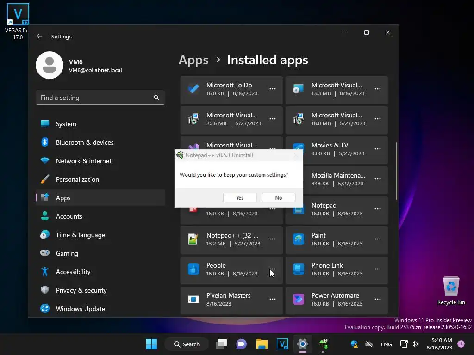Click the Find a setting search box
Screen dimensions: 474x355
coord(100,98)
